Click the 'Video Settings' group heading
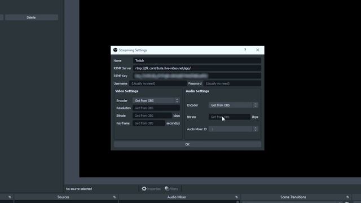Screen dimensions: 361x203 (126, 91)
